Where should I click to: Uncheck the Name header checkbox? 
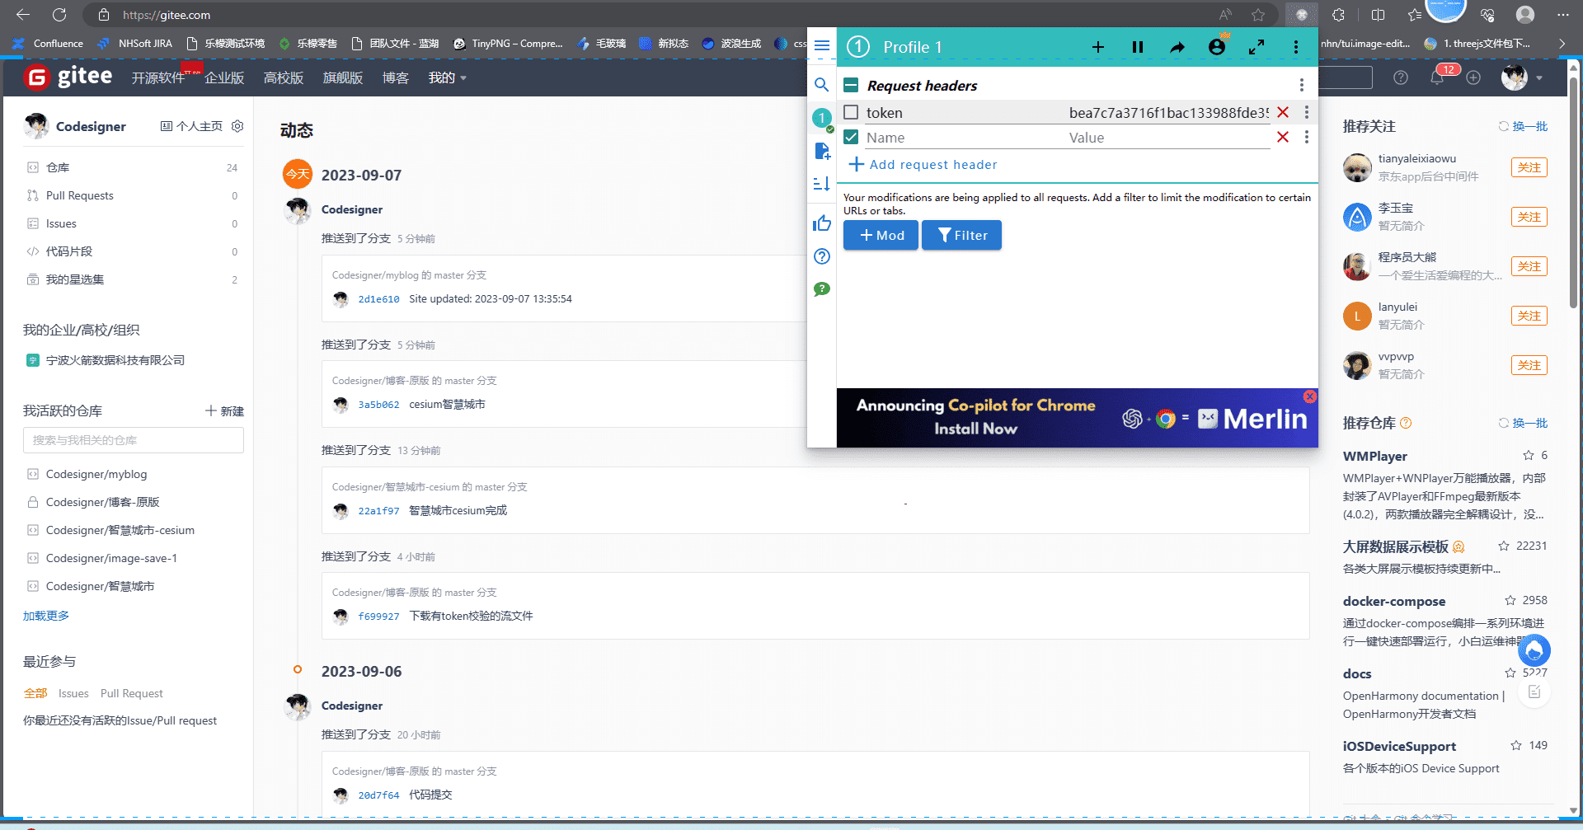click(852, 137)
